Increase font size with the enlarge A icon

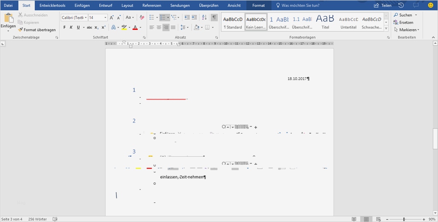coord(112,18)
